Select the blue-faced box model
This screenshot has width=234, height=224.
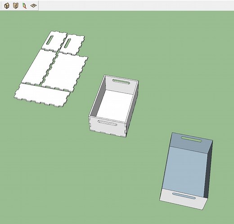(x=186, y=171)
